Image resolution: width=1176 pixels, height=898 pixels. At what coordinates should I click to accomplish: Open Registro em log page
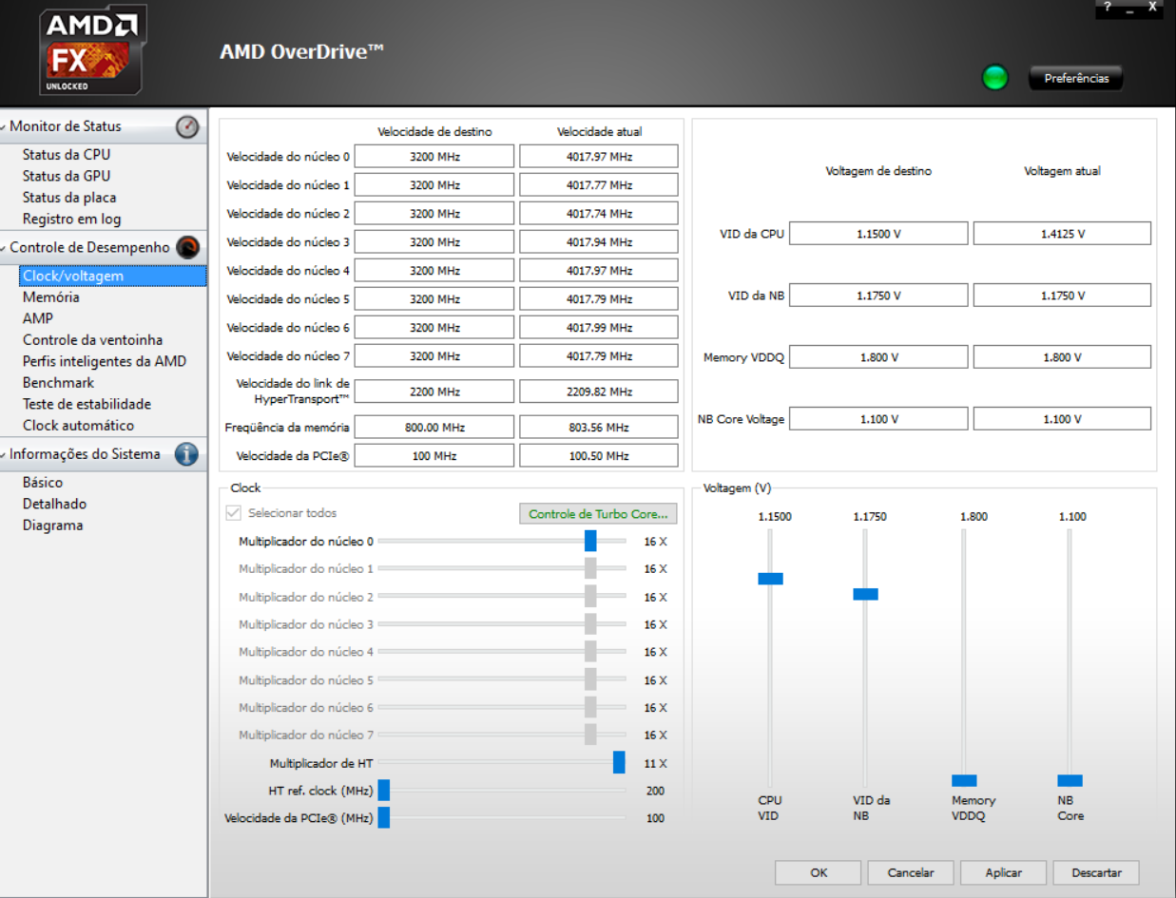[x=71, y=219]
